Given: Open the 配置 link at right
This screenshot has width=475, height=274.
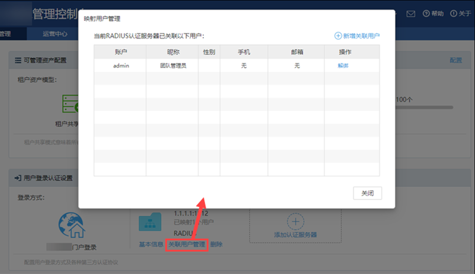Looking at the screenshot, I should point(456,60).
